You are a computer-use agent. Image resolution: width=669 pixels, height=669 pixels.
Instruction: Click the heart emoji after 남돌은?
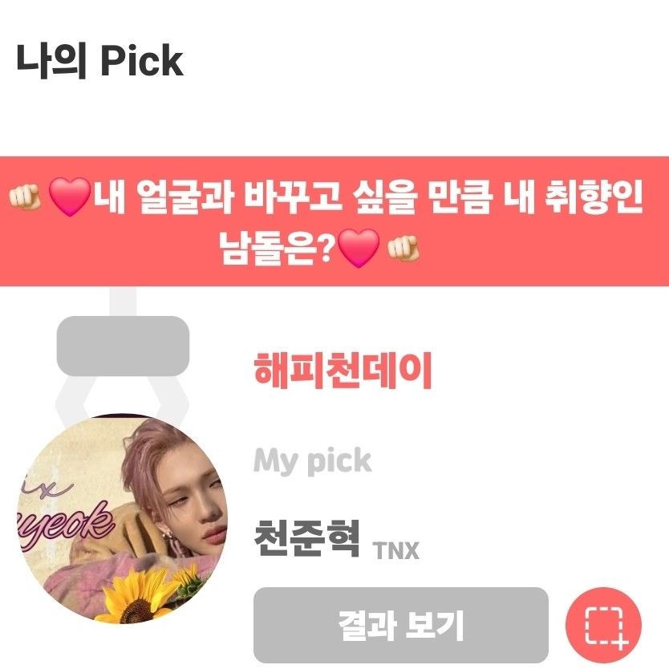tap(359, 247)
